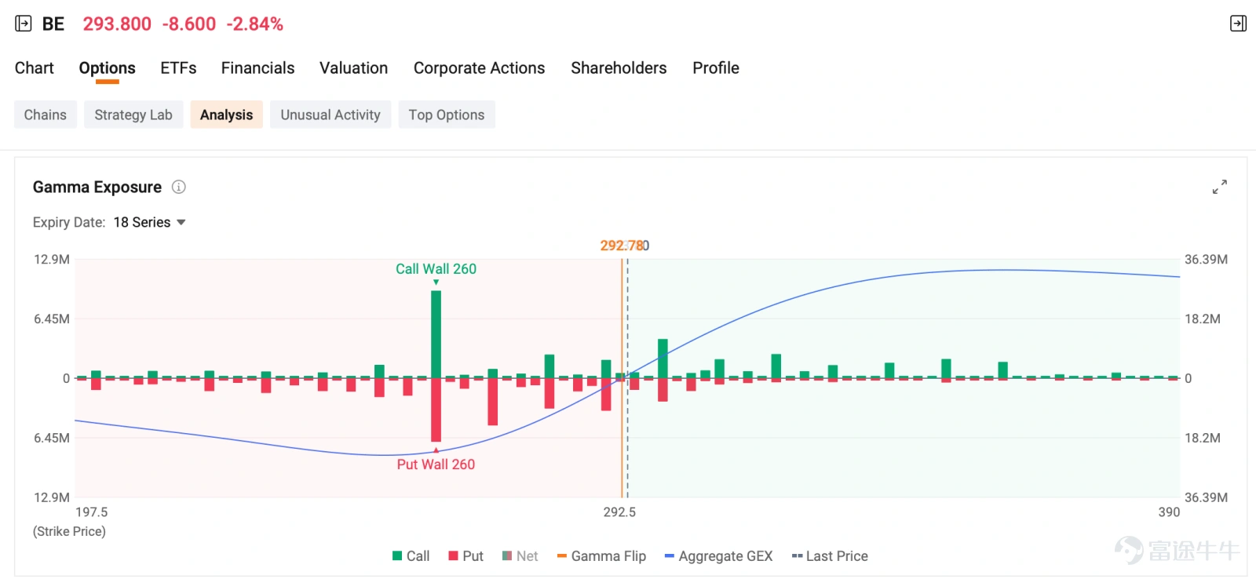Click the -2.84% change value
This screenshot has width=1256, height=579.
[254, 24]
